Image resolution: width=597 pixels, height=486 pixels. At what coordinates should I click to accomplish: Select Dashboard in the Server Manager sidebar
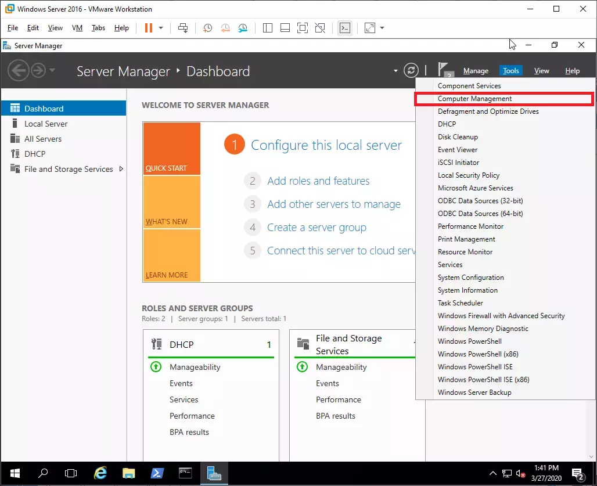tap(63, 109)
